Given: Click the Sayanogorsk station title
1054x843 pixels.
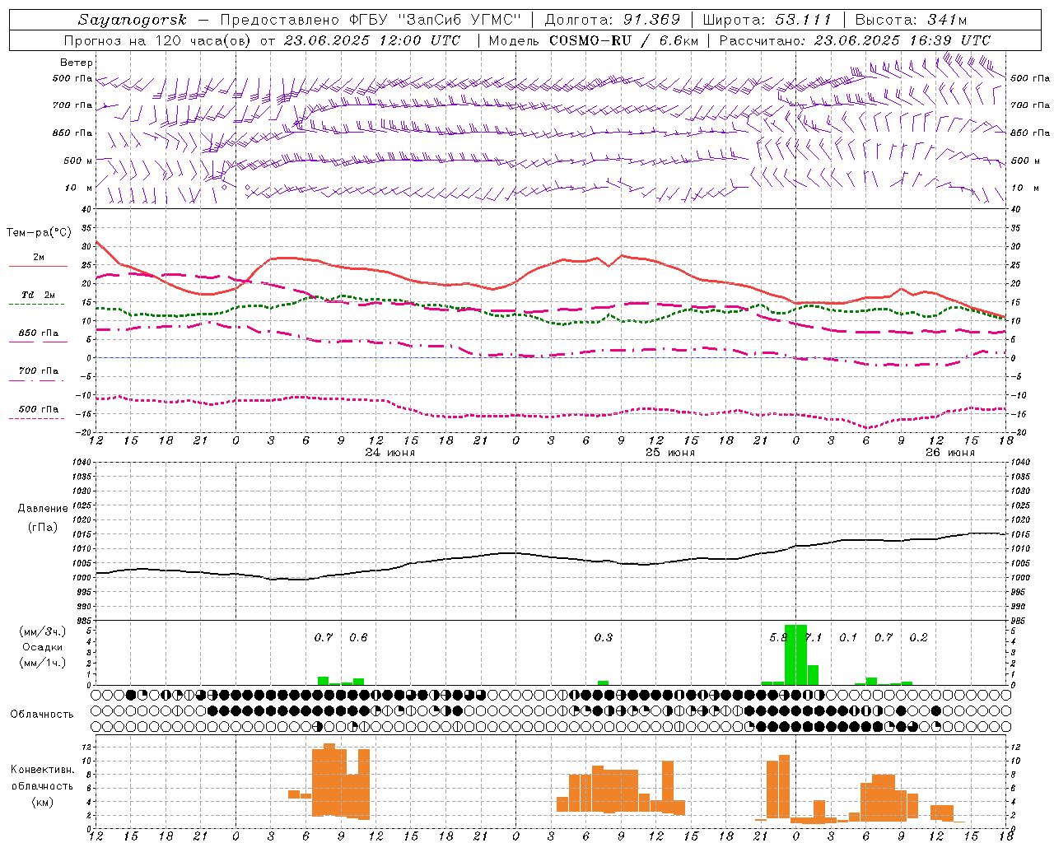Looking at the screenshot, I should pos(133,20).
